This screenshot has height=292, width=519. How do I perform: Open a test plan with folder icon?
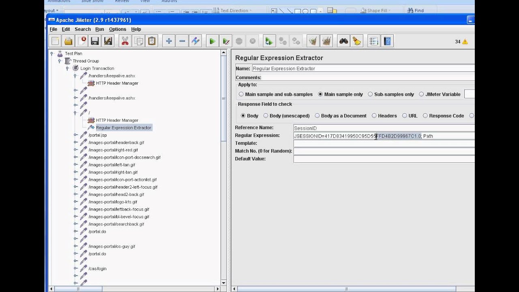[68, 41]
